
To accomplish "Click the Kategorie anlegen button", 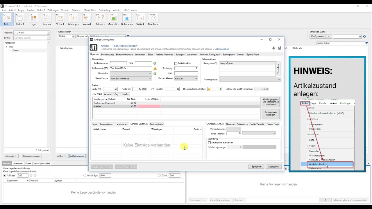I will point(32,156).
